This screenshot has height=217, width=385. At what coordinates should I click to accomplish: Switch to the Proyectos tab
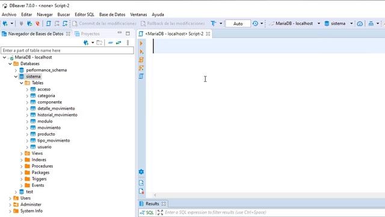(87, 34)
